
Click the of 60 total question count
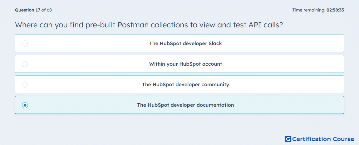47,10
